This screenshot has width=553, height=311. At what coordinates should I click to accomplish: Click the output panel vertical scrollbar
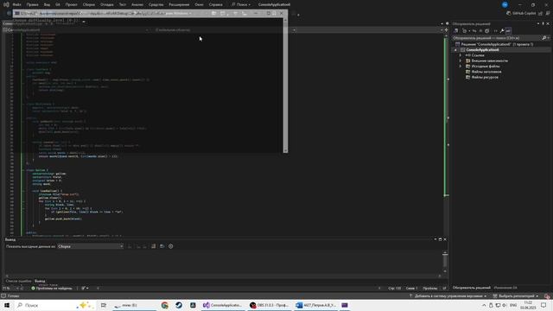tap(445, 262)
